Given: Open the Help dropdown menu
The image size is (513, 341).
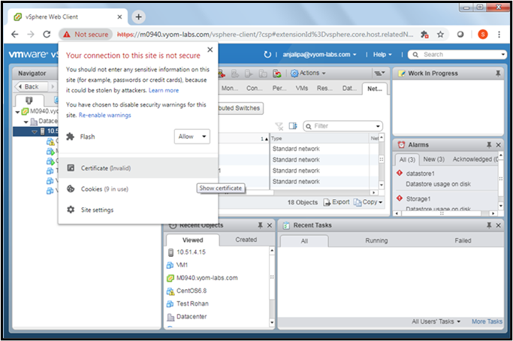Looking at the screenshot, I should pos(382,55).
